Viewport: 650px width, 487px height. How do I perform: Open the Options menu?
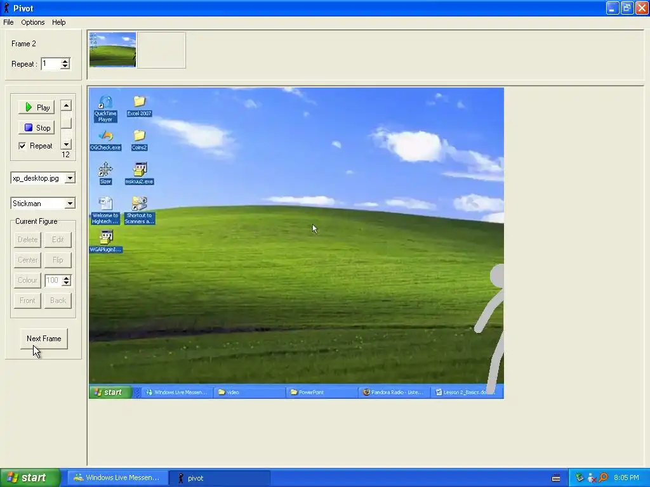[33, 22]
